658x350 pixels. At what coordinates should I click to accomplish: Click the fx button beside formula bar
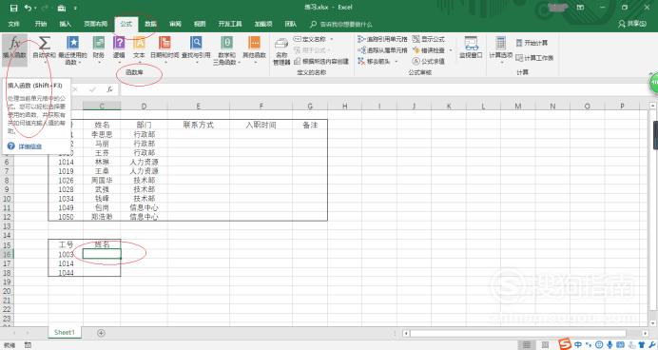(109, 89)
